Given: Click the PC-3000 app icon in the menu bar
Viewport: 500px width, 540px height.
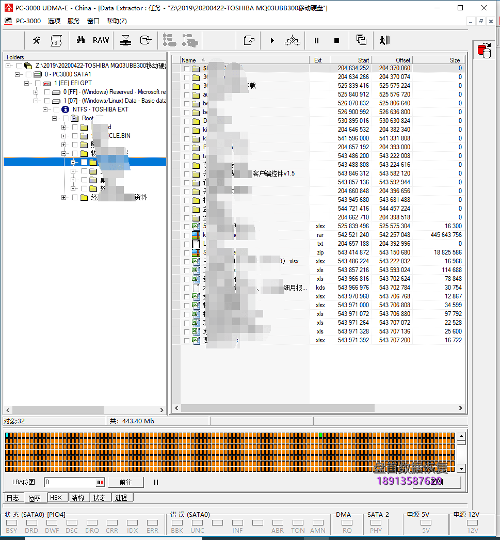Looking at the screenshot, I should [8, 21].
